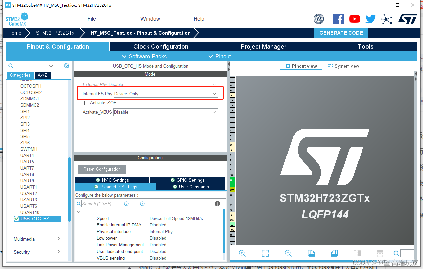Screen dimensions: 423x269
Task: Select SDMMC1 in peripheral list
Action: click(30, 99)
